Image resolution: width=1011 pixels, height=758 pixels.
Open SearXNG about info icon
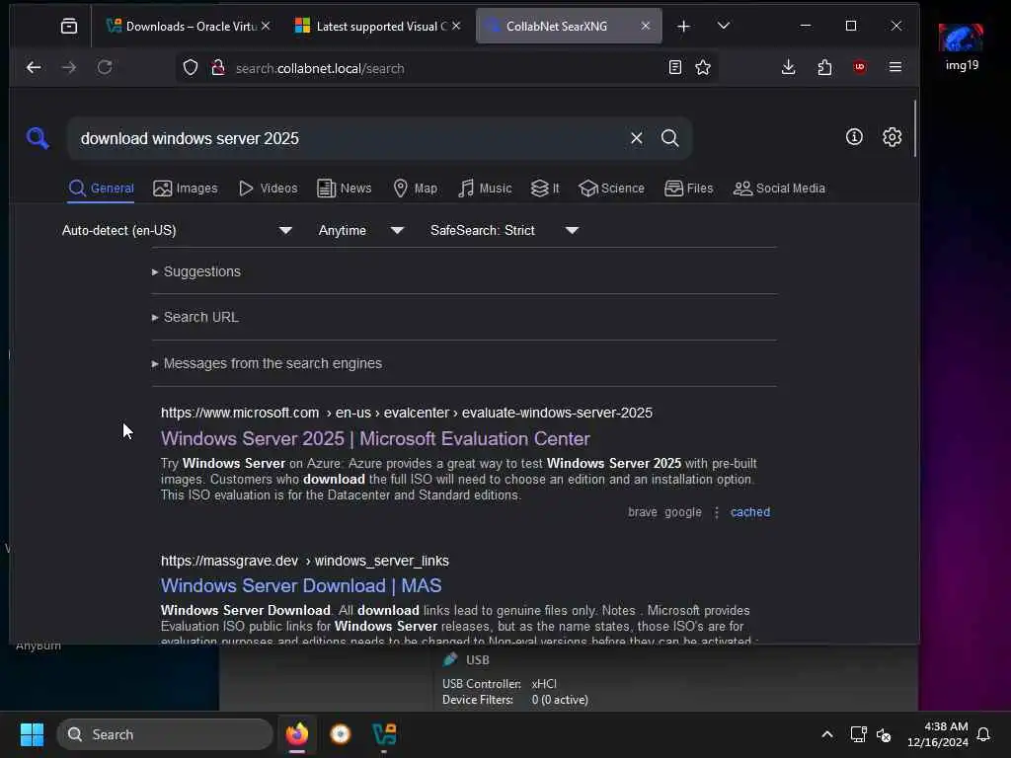(854, 136)
